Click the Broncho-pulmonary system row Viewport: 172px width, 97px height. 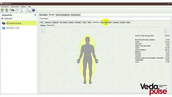[x=152, y=40]
